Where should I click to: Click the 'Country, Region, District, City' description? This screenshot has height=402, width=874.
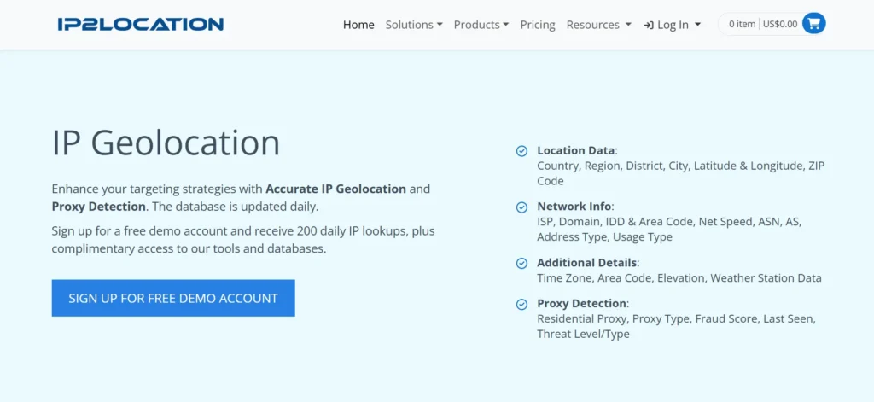tap(680, 173)
